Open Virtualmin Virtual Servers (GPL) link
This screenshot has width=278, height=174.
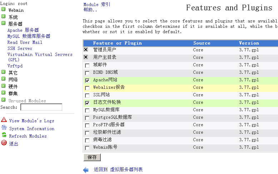coord(40,57)
